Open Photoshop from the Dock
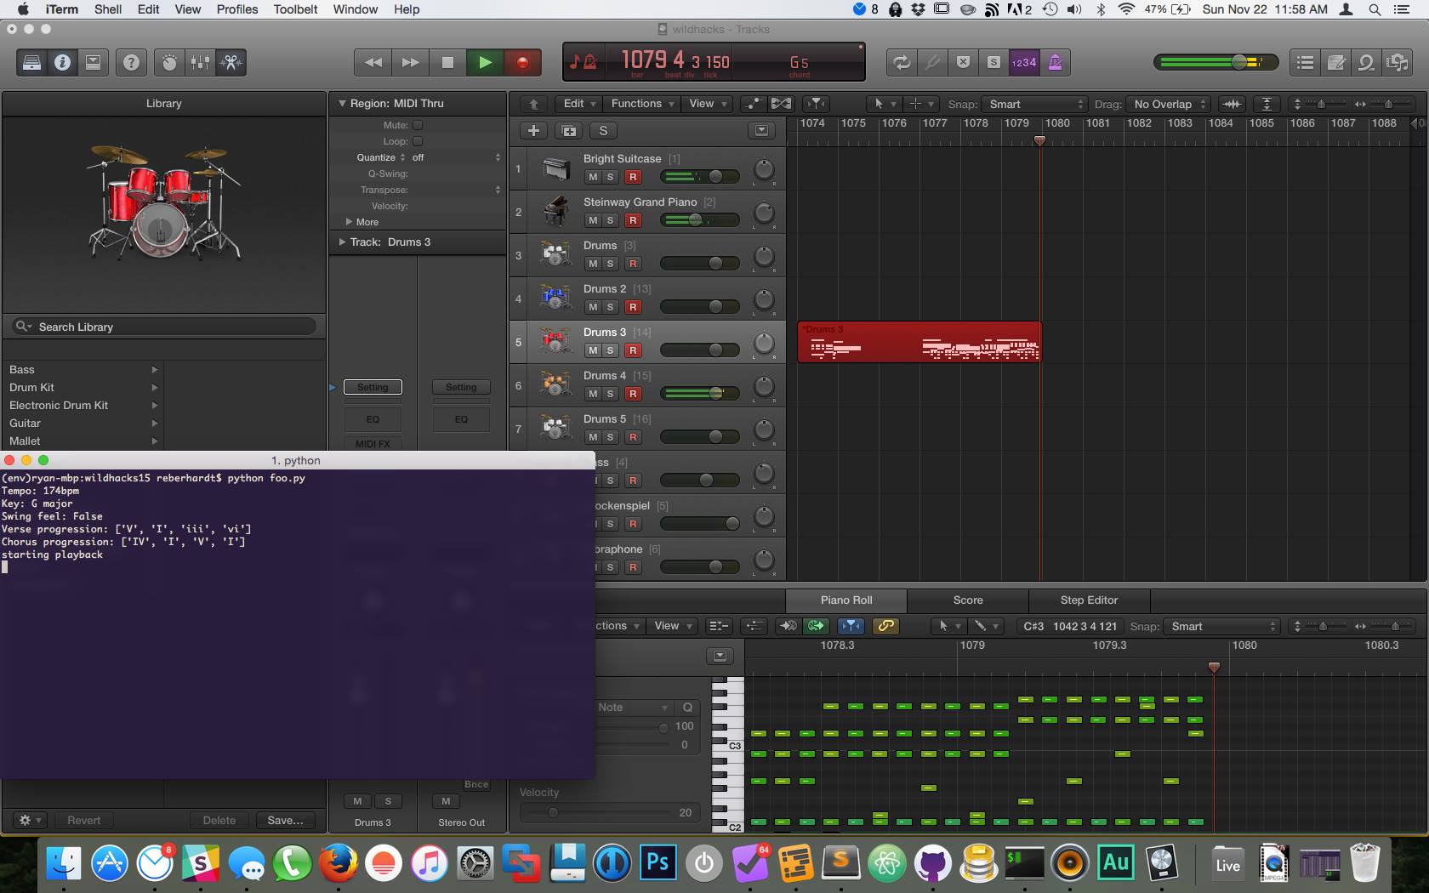The height and width of the screenshot is (893, 1429). pyautogui.click(x=658, y=863)
